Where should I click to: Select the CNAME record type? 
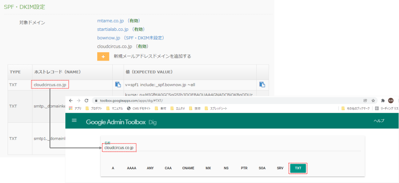tap(189, 168)
